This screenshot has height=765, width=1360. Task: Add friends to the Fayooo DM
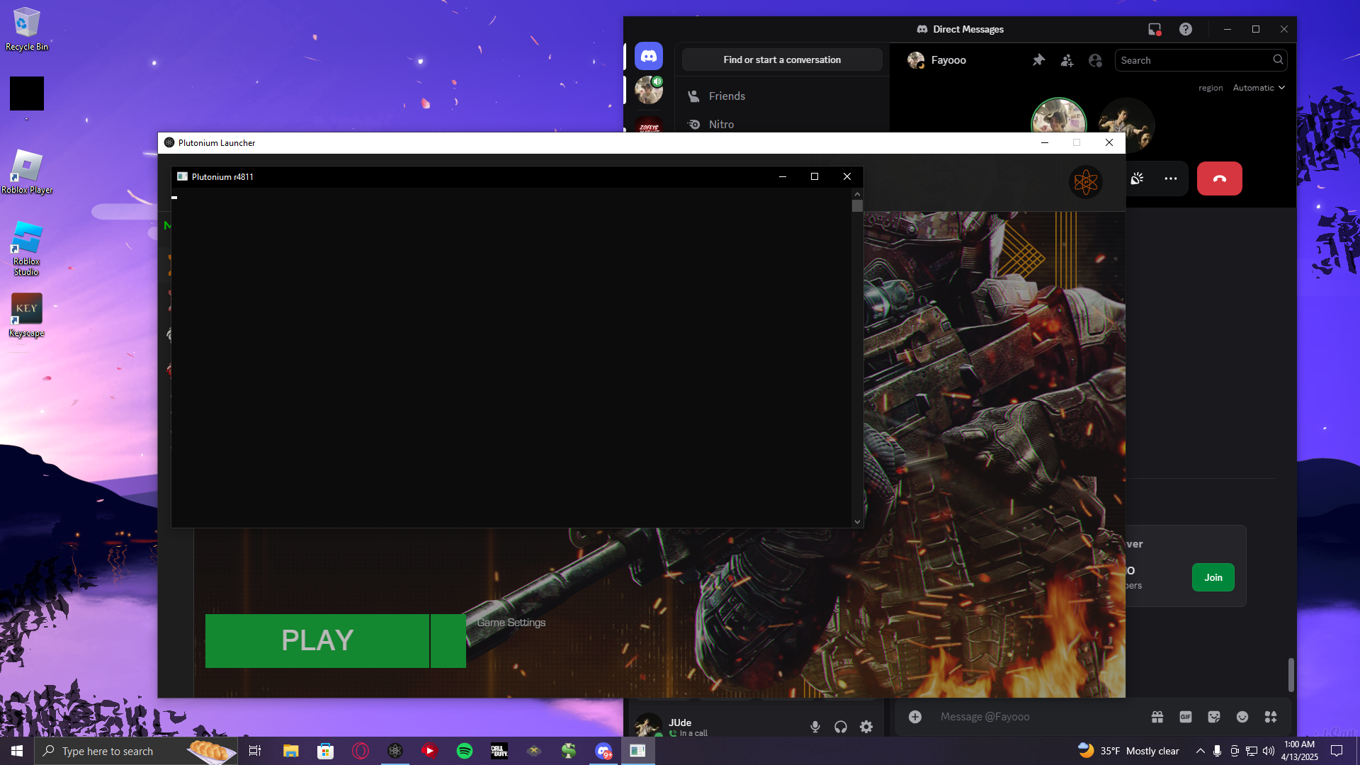(1067, 60)
